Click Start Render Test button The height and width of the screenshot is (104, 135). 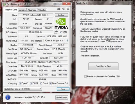coord(103,66)
